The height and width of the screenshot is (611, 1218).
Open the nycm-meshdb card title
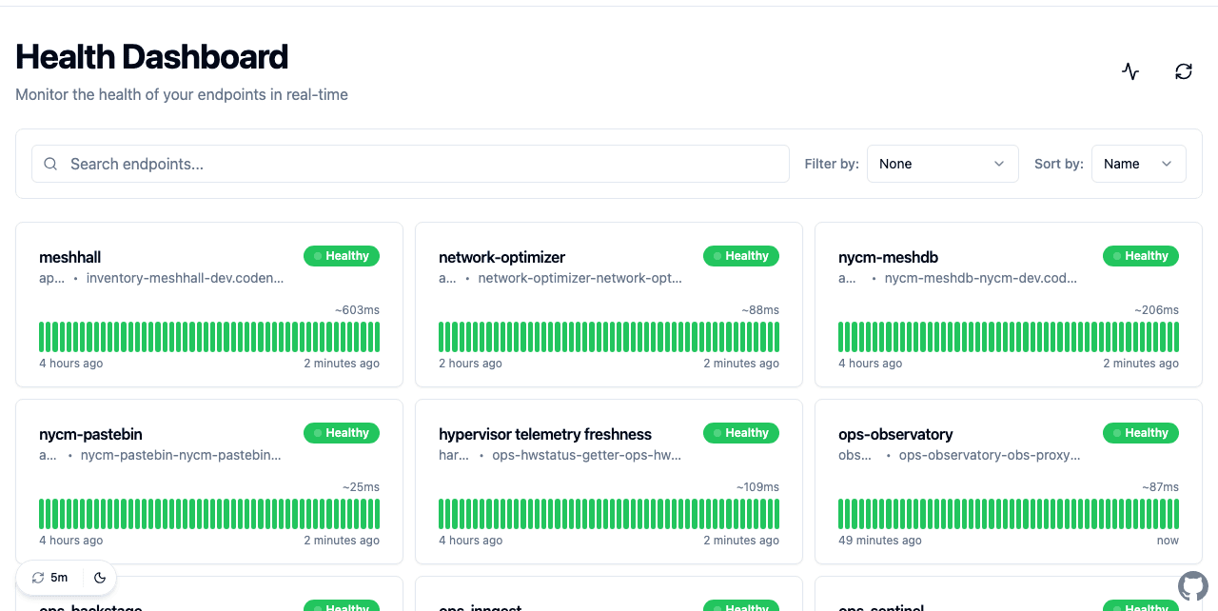click(888, 257)
